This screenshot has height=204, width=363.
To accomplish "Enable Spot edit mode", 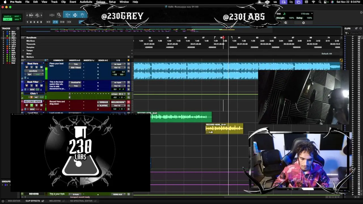I will click(17, 16).
